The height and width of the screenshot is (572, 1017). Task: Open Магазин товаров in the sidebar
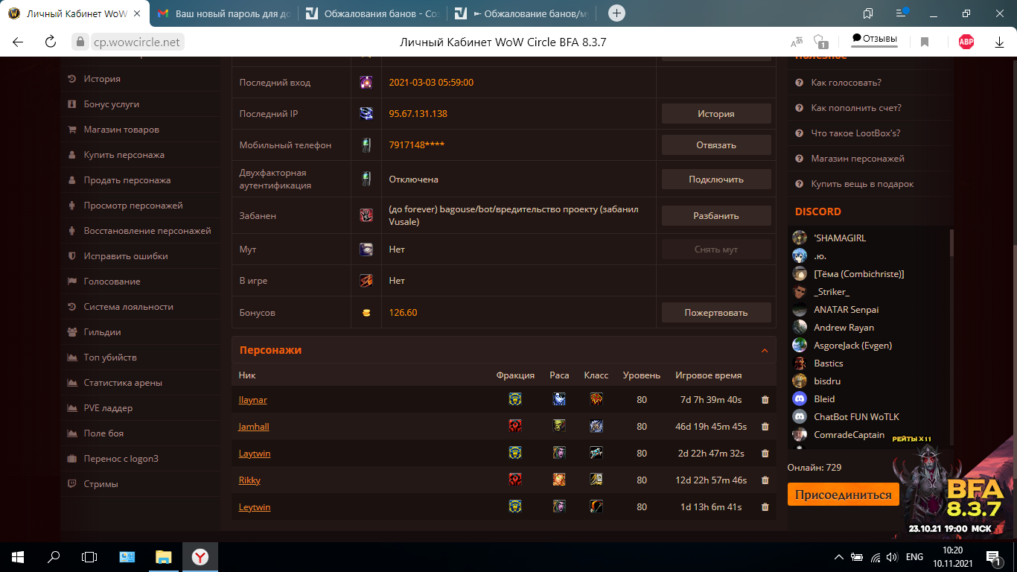tap(121, 130)
